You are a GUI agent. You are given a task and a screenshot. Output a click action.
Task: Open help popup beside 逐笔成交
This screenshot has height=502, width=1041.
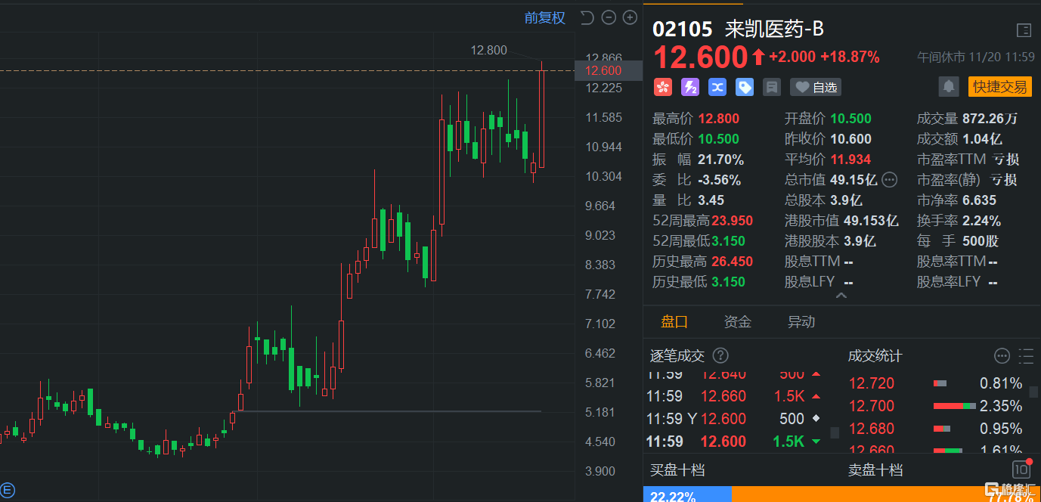pos(720,355)
